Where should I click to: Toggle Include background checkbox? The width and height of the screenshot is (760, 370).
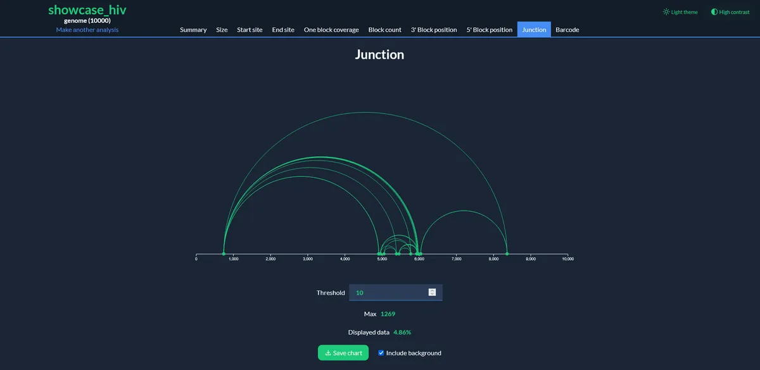381,353
